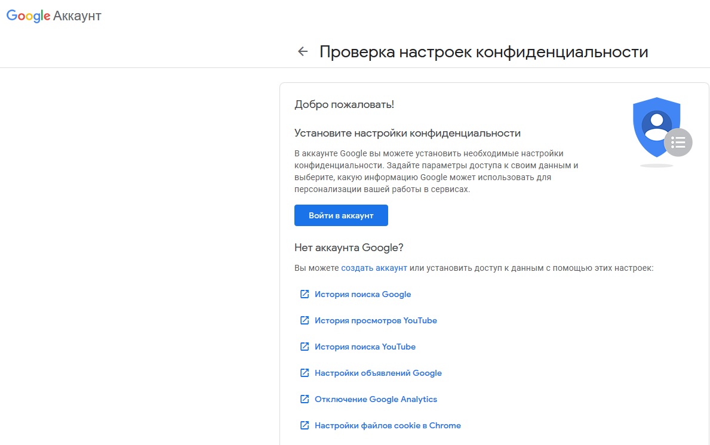Open "История поиска YouTube" link
The height and width of the screenshot is (445, 710).
[x=365, y=347]
